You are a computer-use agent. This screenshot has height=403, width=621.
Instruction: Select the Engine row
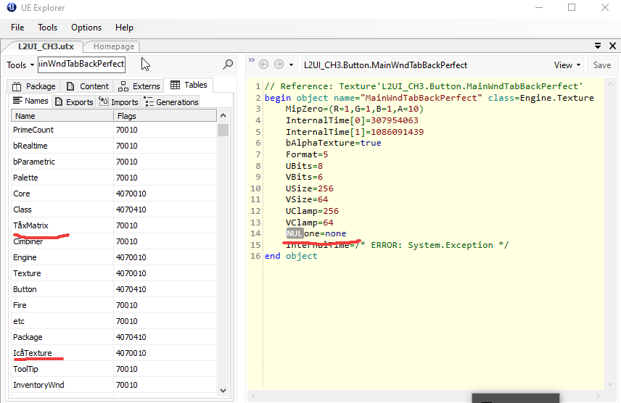pos(114,257)
